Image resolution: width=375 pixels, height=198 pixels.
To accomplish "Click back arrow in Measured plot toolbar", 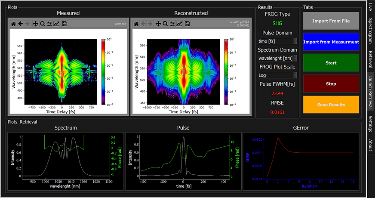I will (21, 24).
